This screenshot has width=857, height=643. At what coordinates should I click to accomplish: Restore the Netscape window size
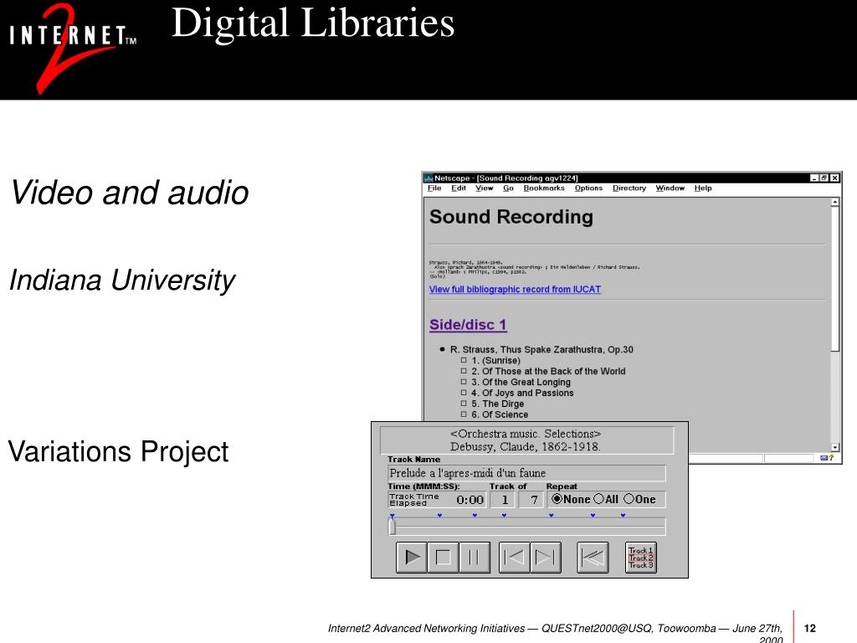point(824,178)
